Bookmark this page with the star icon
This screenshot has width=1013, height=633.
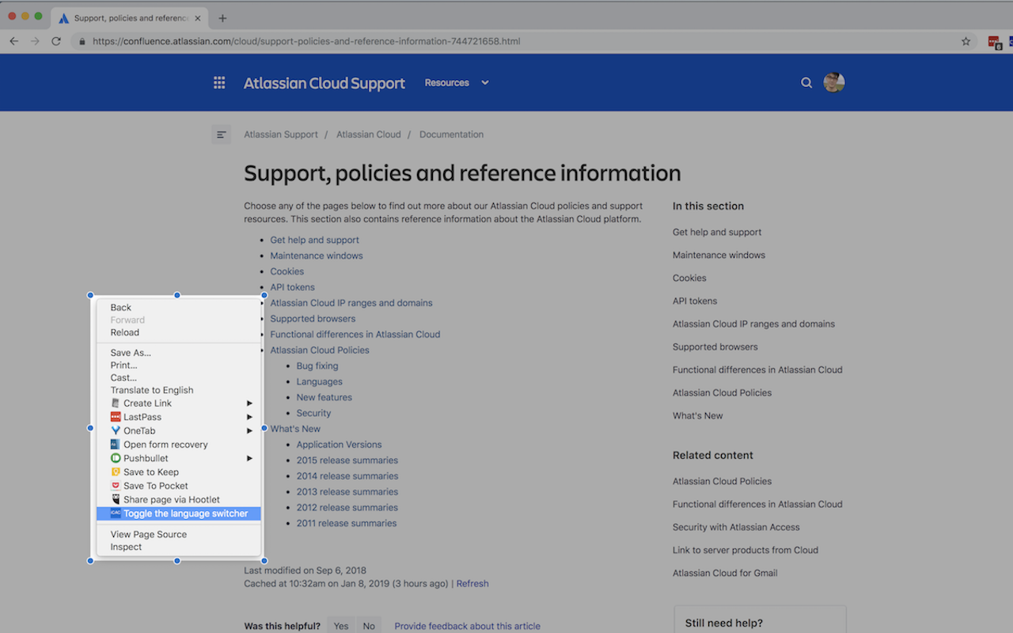[x=966, y=41]
